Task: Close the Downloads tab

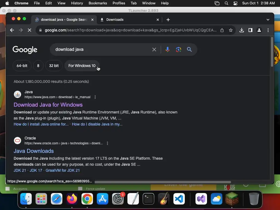Action: coord(158,20)
